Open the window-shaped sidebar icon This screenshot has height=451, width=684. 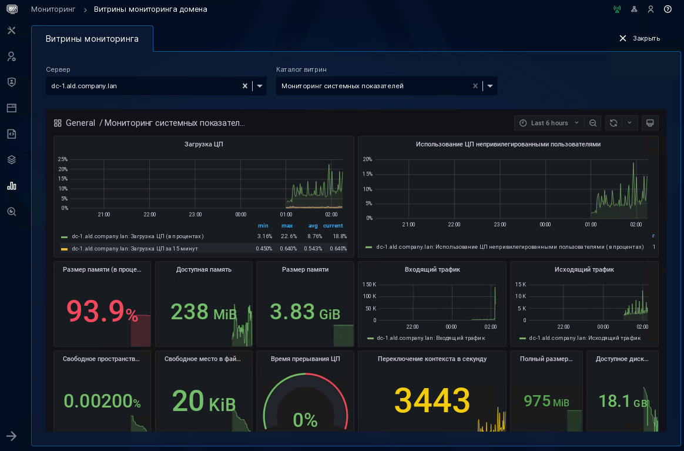coord(12,108)
